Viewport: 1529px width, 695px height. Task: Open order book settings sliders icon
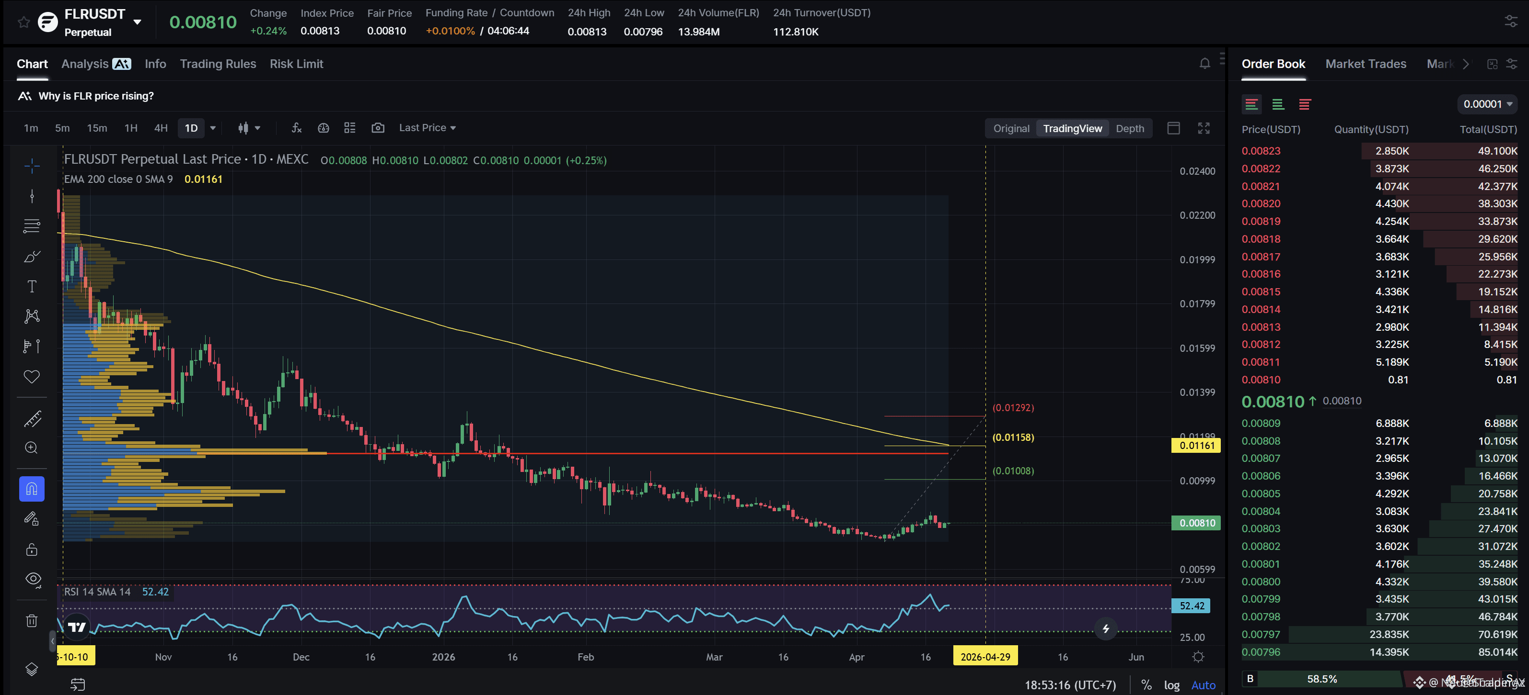[x=1512, y=64]
